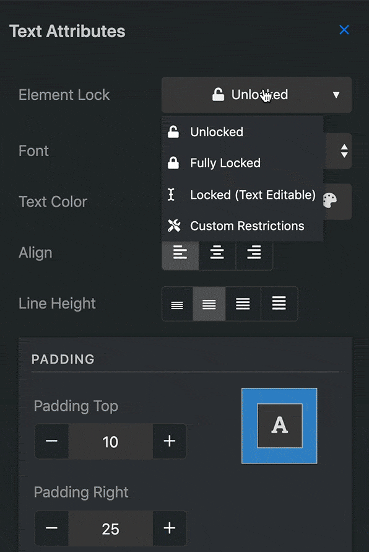369x552 pixels.
Task: Select Unlocked in the open menu
Action: [217, 131]
